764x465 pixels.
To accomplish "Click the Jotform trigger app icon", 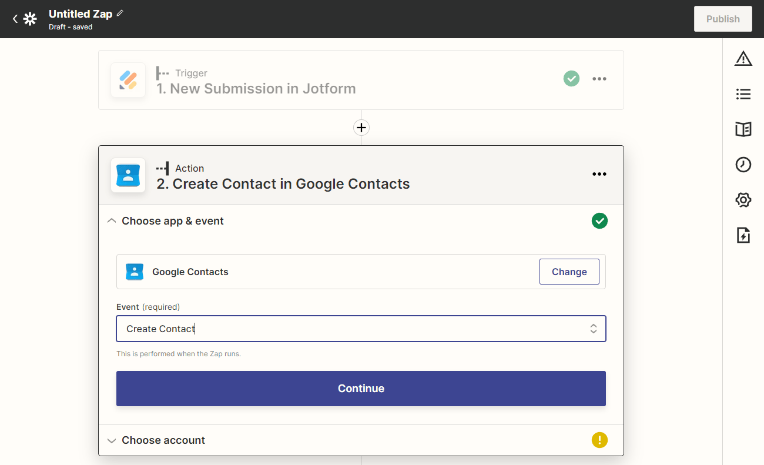I will click(x=128, y=80).
